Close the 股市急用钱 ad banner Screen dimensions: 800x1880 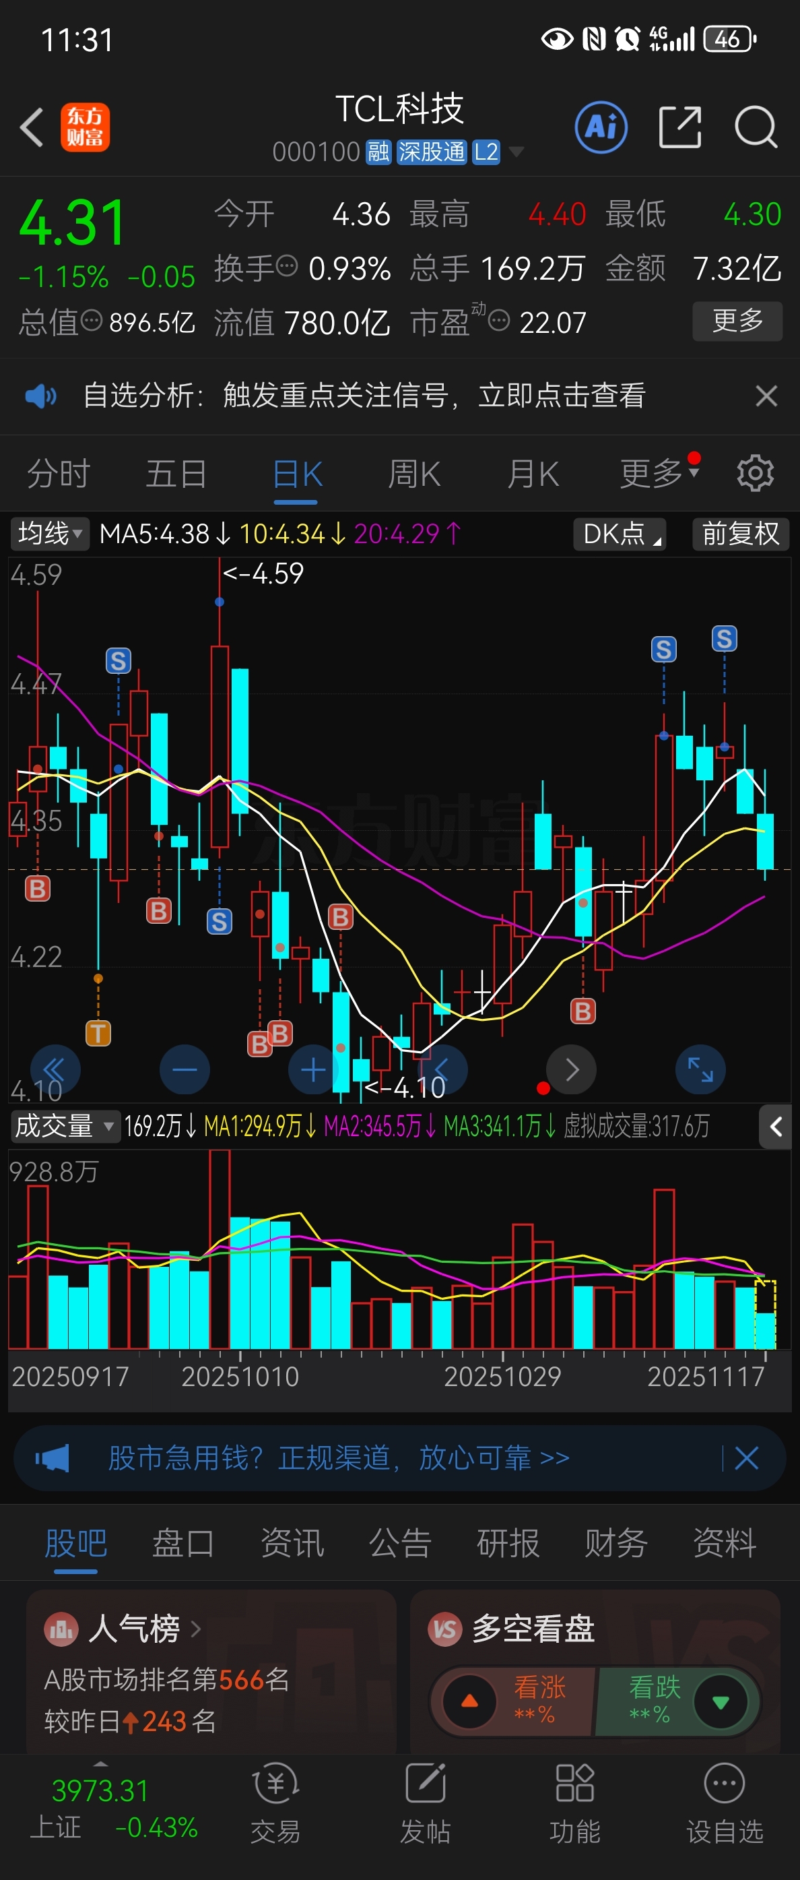pyautogui.click(x=747, y=1458)
